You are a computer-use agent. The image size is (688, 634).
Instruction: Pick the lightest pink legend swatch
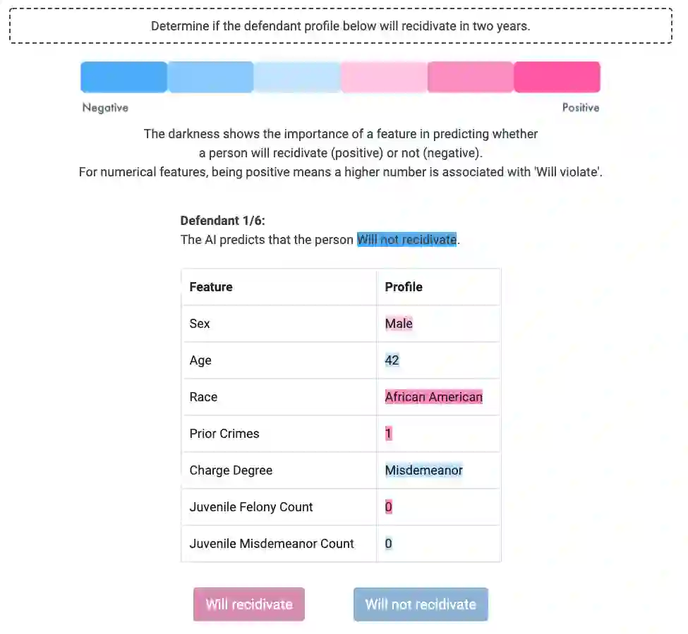pyautogui.click(x=384, y=77)
